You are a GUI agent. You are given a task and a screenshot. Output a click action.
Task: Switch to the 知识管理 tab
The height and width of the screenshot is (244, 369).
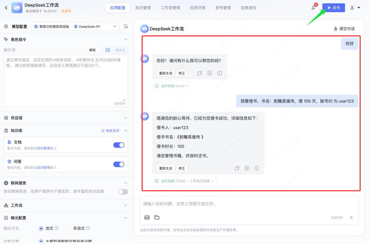coord(143,8)
